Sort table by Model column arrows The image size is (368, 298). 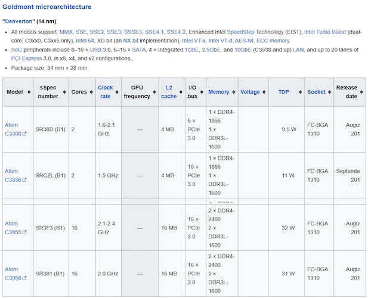pos(29,92)
